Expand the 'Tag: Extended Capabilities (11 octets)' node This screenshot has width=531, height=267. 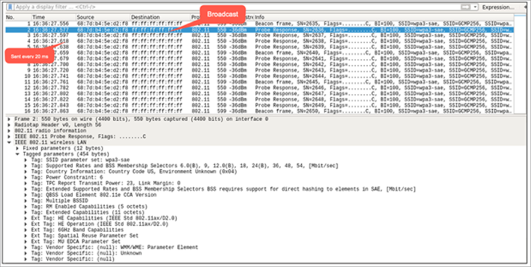click(x=26, y=212)
